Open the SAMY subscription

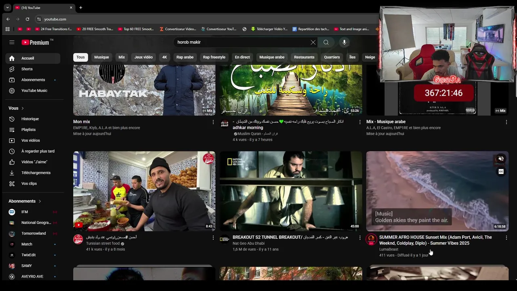33,266
